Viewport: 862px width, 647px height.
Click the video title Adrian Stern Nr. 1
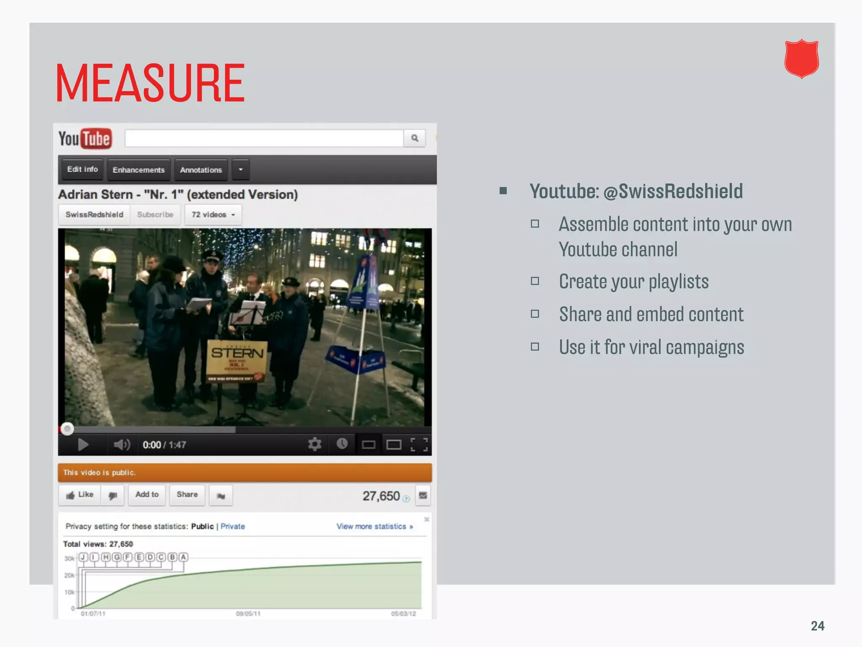pyautogui.click(x=178, y=195)
